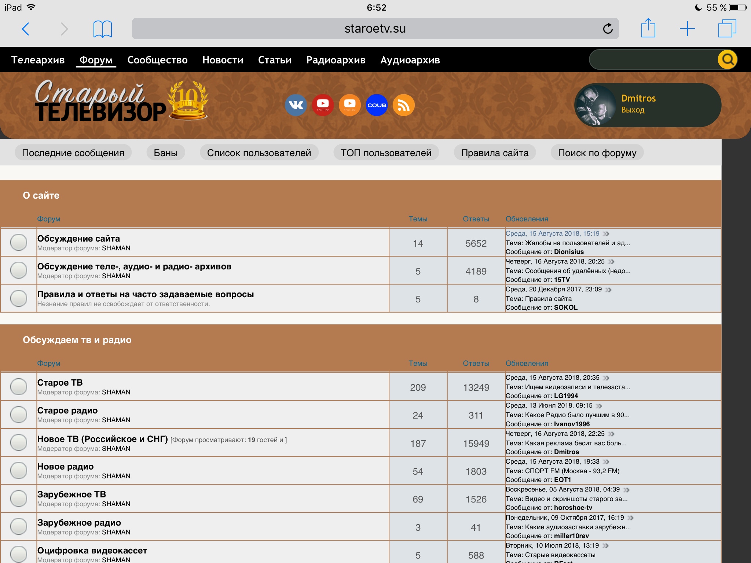This screenshot has width=751, height=563.
Task: Switch to the Радиоархив menu item
Action: coord(336,60)
